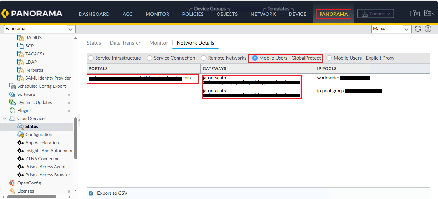Select the Service Infrastructure radio button

pos(91,58)
